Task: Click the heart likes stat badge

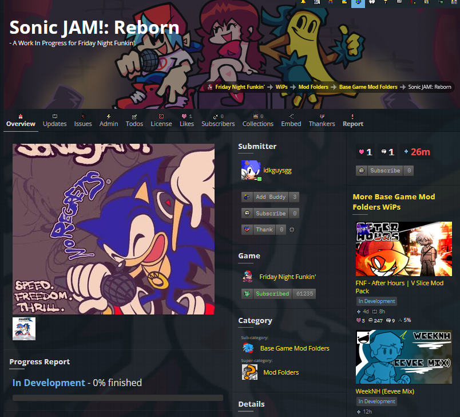Action: pyautogui.click(x=365, y=152)
